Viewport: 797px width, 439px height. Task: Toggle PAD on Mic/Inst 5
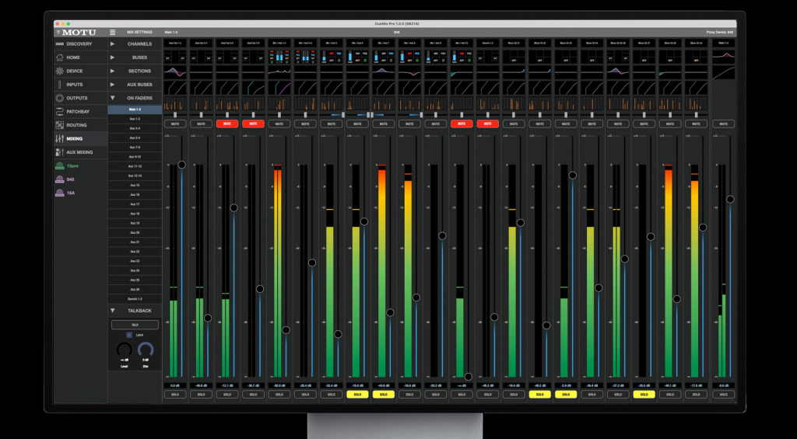(339, 53)
